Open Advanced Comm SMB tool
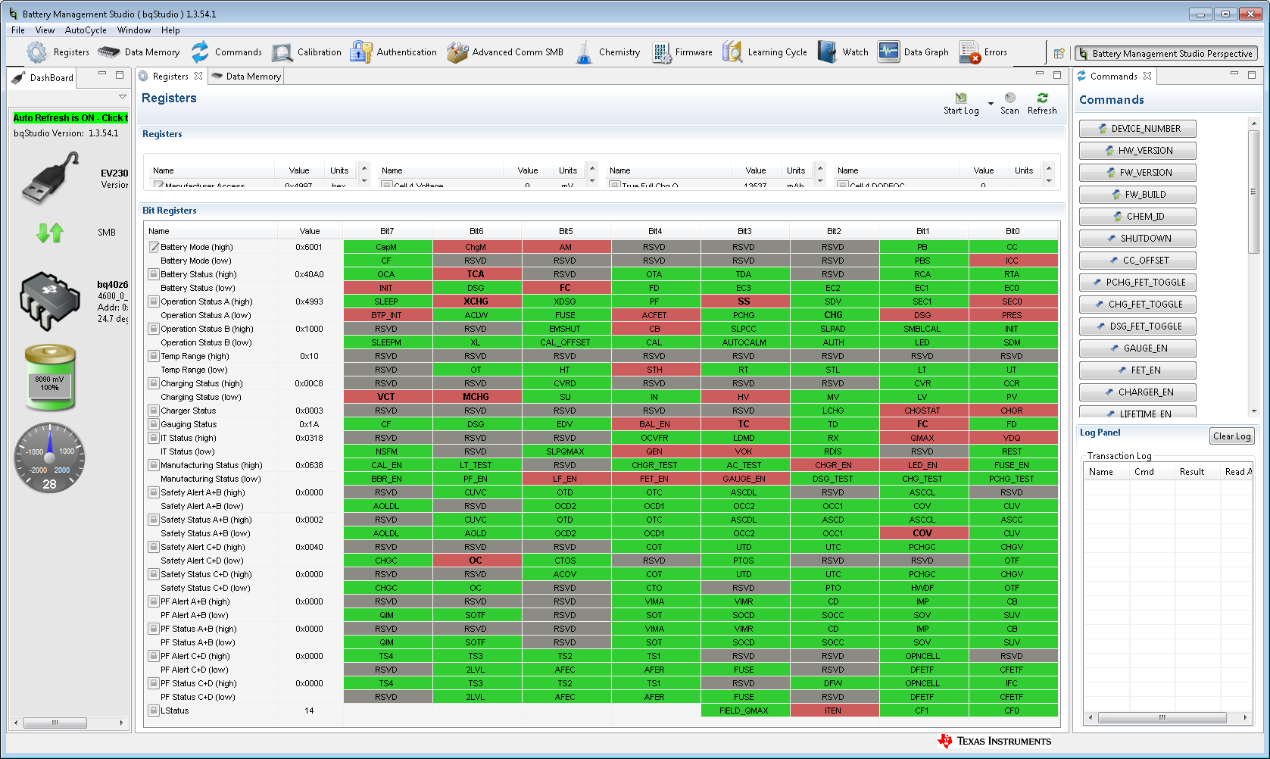 click(x=505, y=52)
